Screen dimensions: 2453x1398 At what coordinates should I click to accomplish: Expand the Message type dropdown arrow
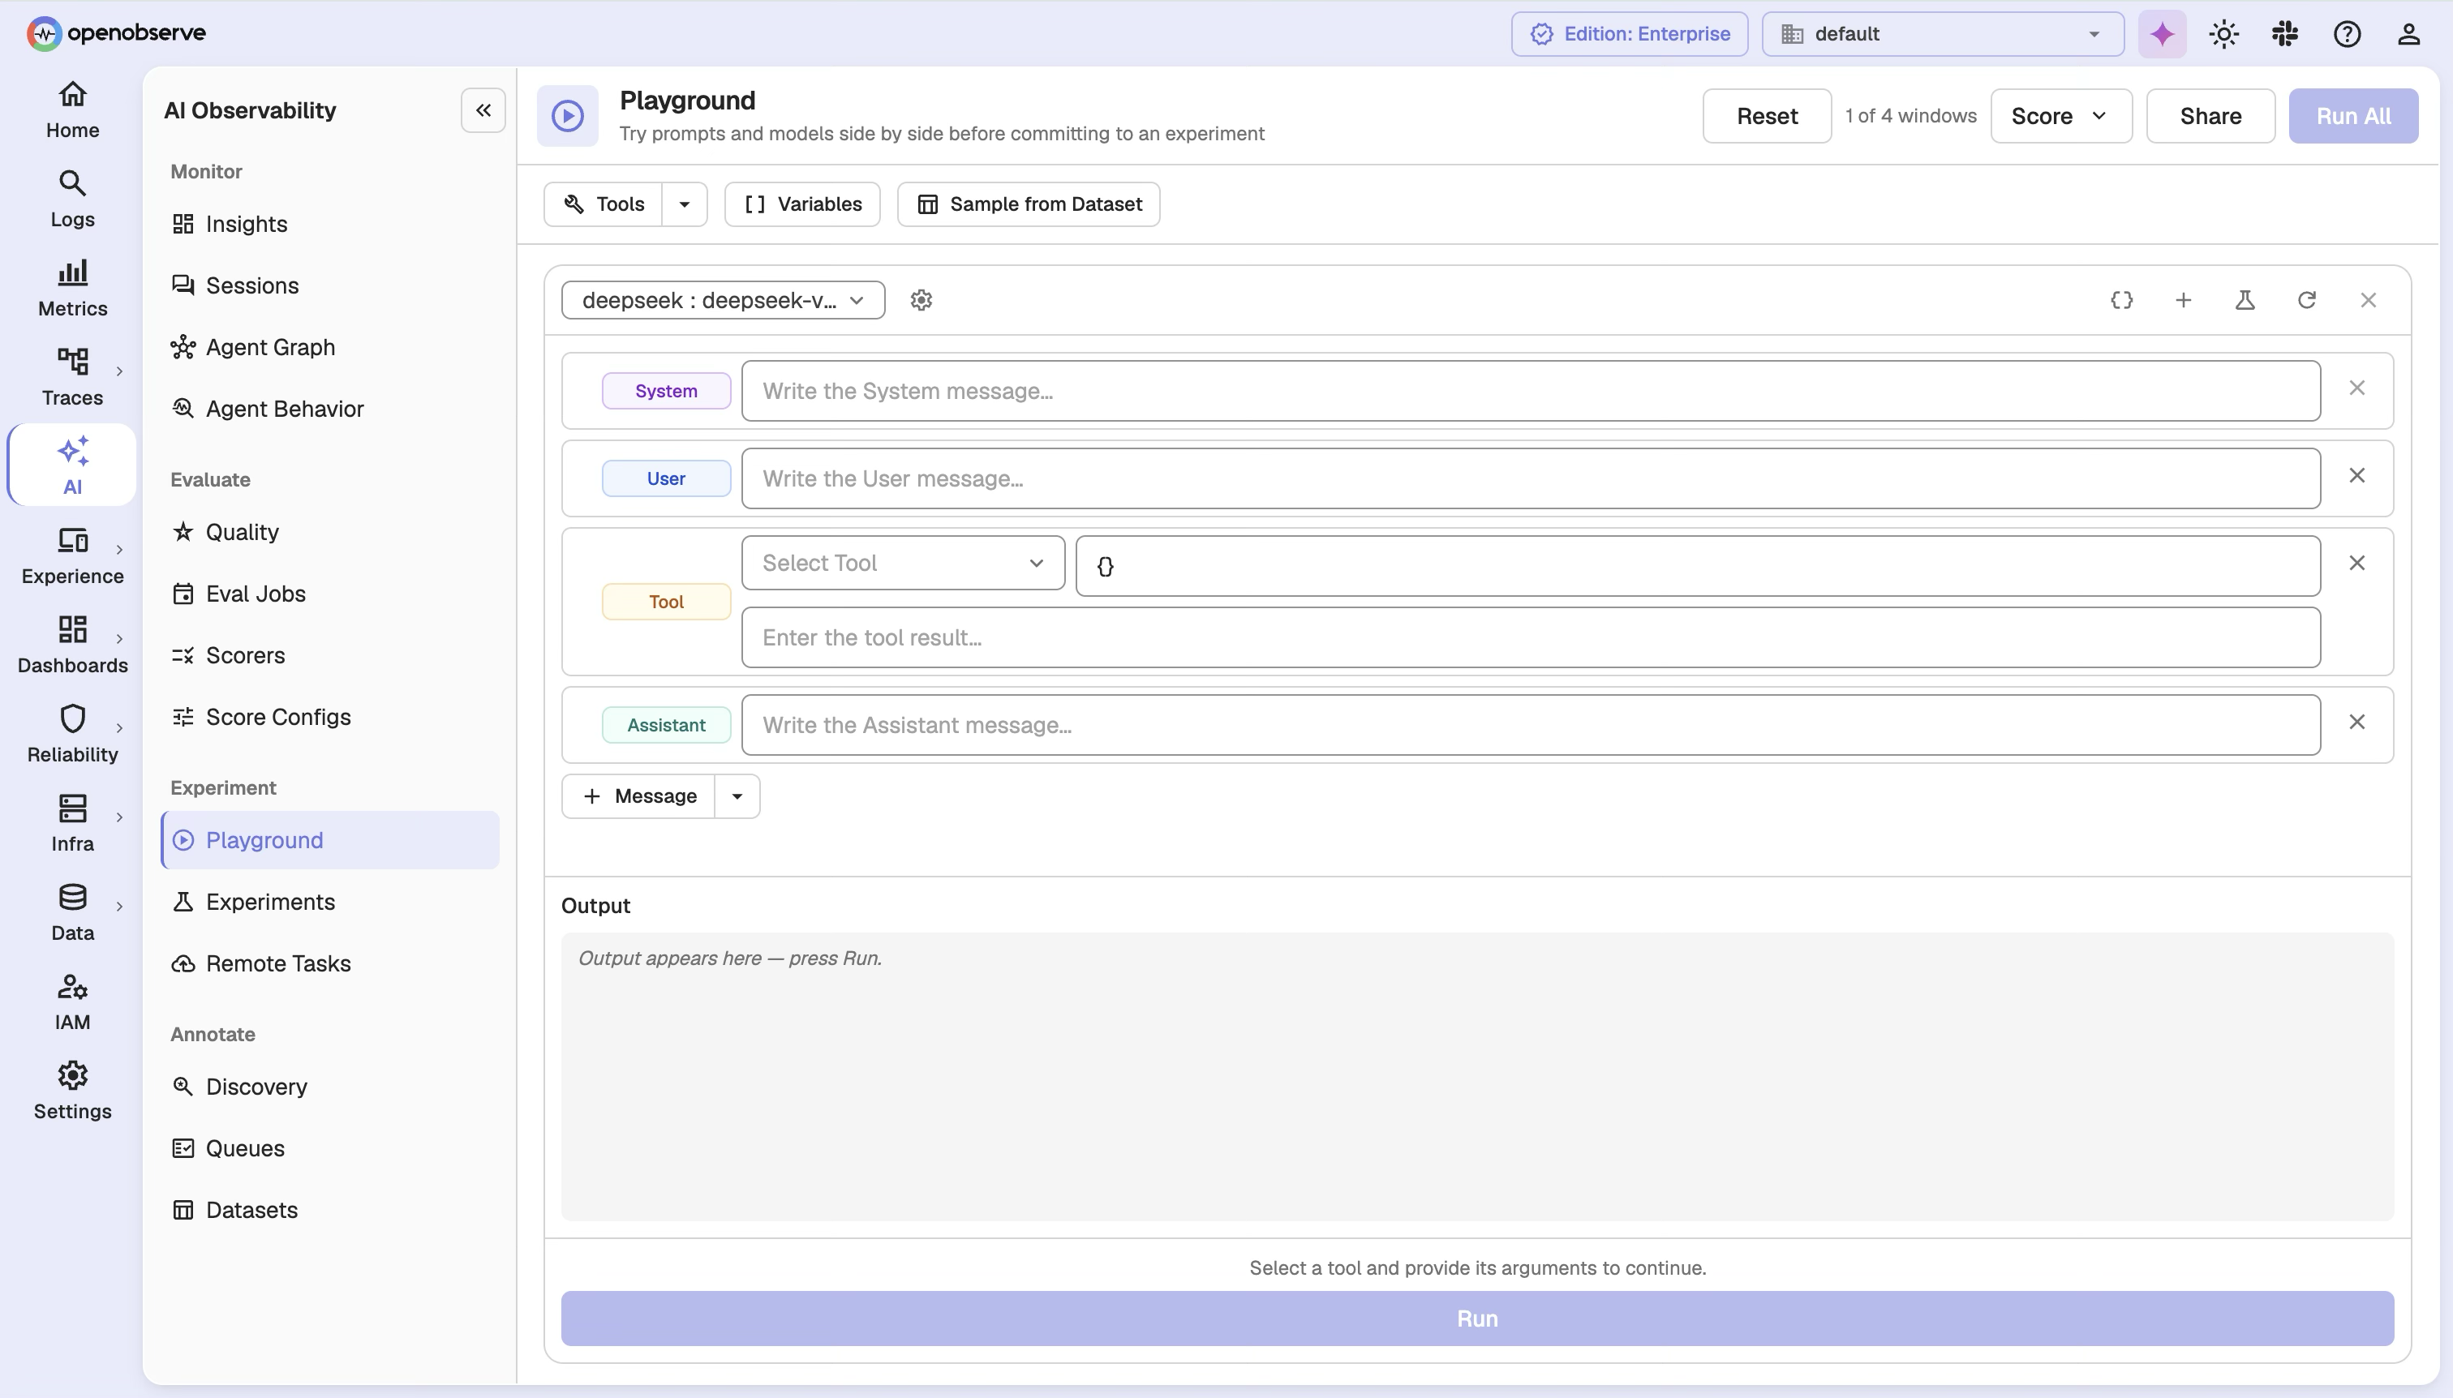click(737, 797)
